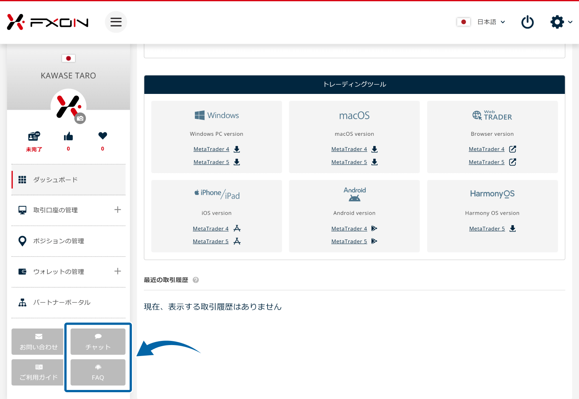
Task: Select ダッシュボード in the sidebar
Action: coord(54,180)
